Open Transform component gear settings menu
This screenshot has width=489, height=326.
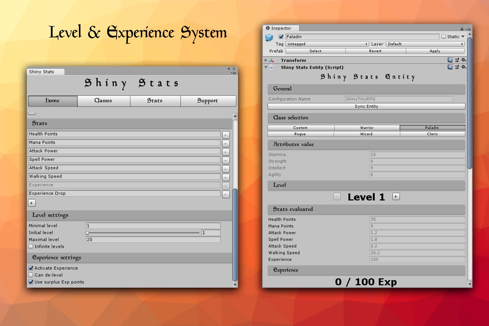464,60
